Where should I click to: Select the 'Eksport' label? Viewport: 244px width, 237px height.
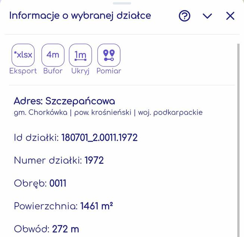pyautogui.click(x=23, y=71)
